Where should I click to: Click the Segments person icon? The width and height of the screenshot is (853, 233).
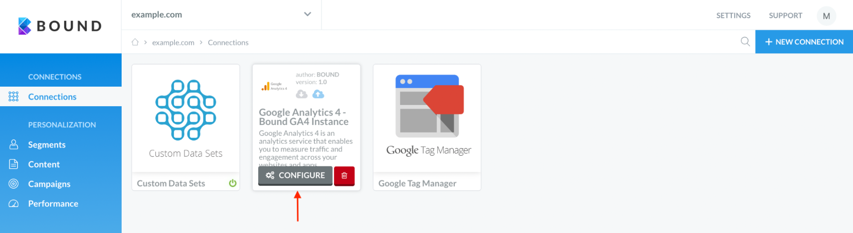(14, 144)
